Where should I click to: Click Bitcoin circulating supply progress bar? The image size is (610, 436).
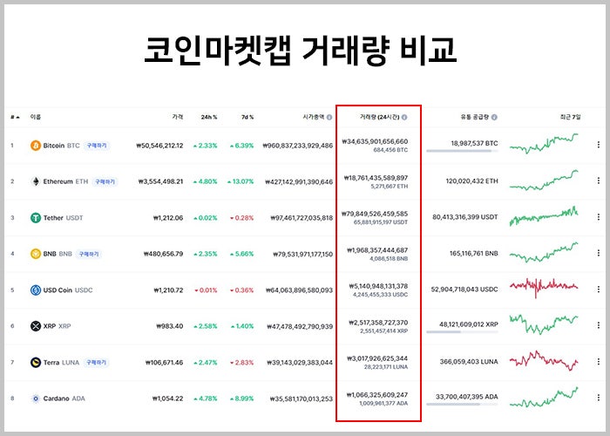462,151
